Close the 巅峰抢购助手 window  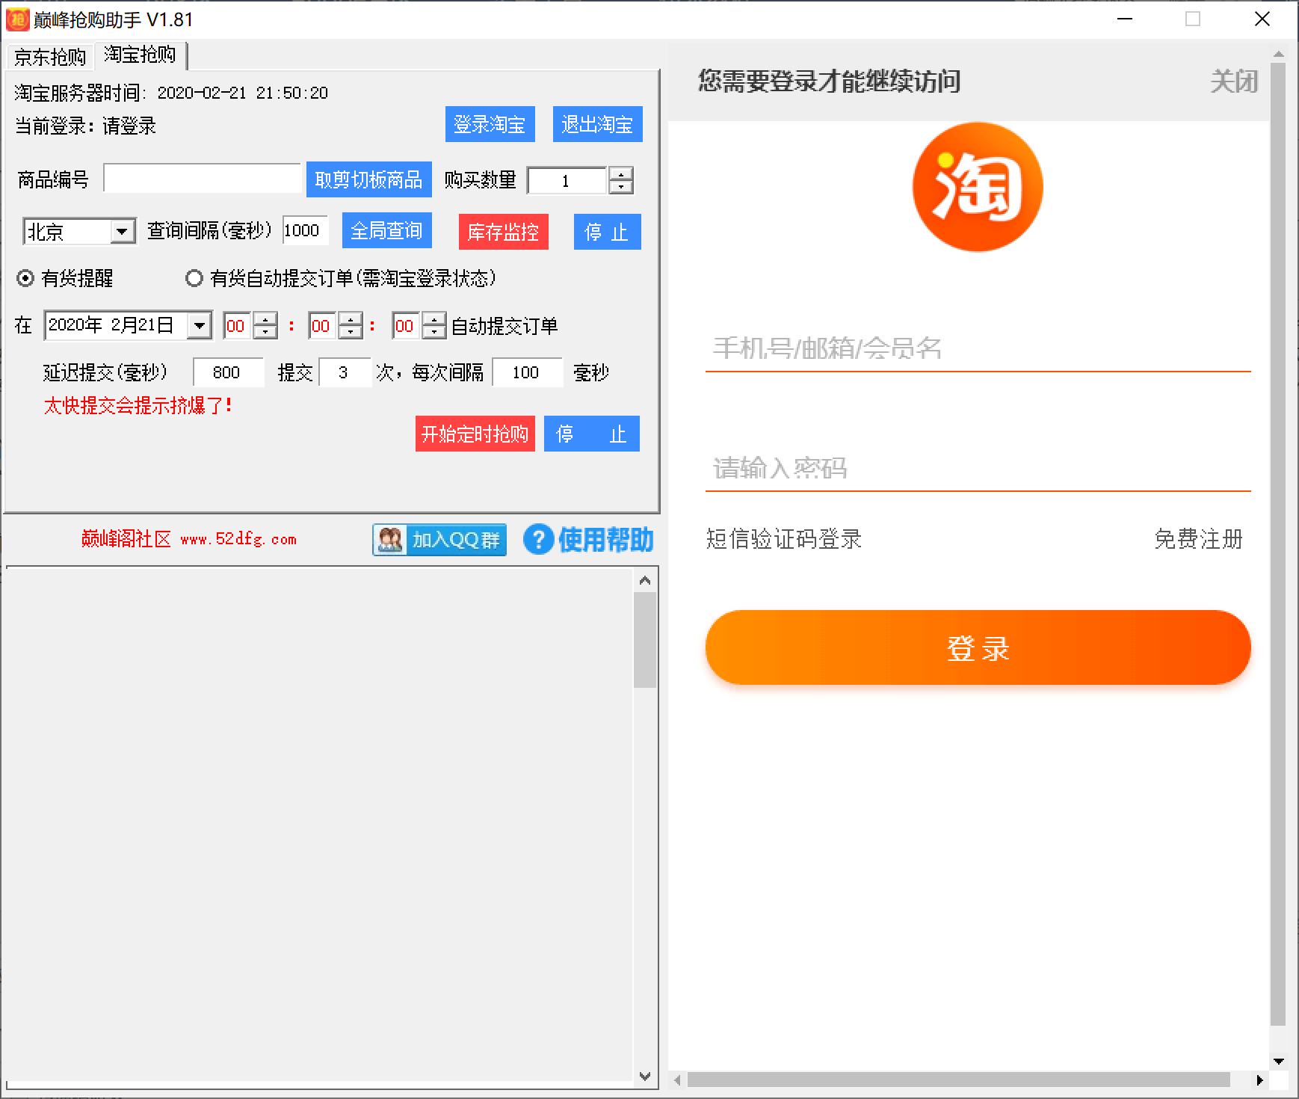(x=1262, y=19)
